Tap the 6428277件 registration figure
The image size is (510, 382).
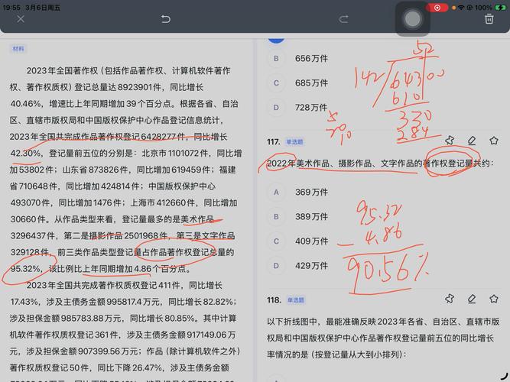coord(163,137)
